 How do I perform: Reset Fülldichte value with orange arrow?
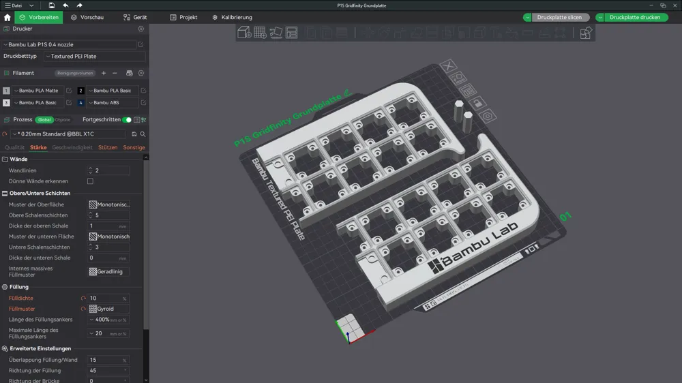pos(83,298)
